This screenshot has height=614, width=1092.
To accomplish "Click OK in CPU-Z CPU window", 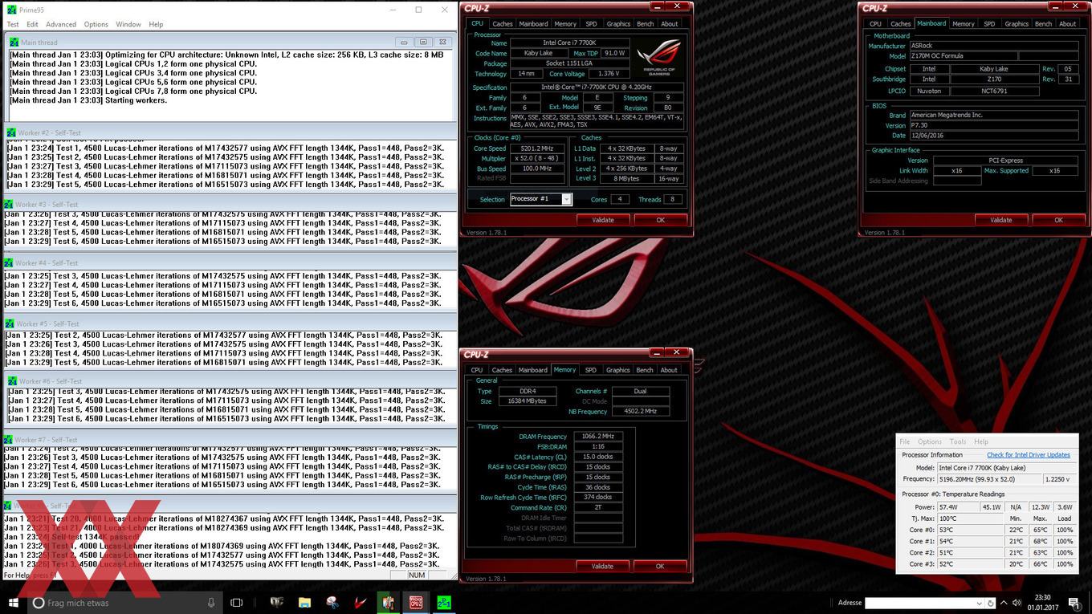I will pos(660,220).
